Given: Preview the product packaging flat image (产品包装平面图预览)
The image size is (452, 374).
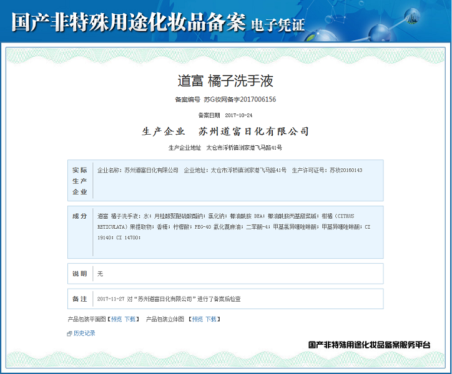Looking at the screenshot, I should (117, 319).
